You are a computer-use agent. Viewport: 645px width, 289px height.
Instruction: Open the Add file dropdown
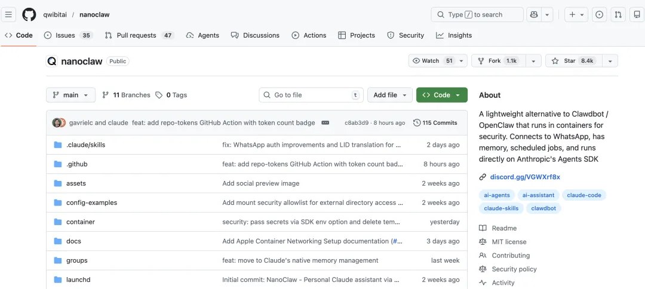pyautogui.click(x=390, y=95)
